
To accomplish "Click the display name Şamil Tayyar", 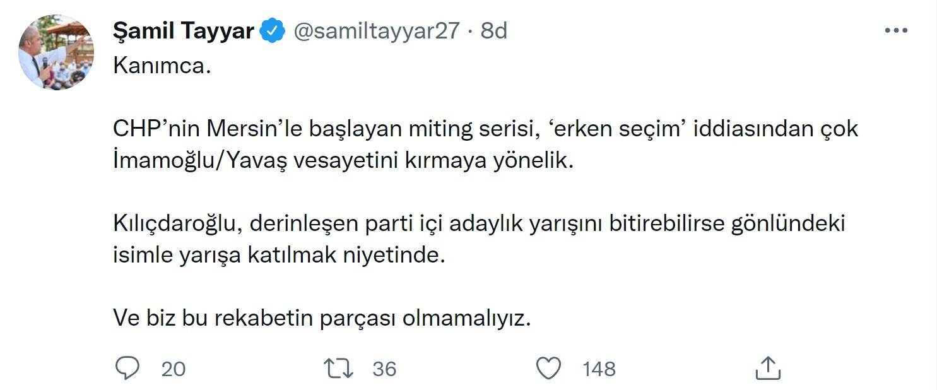I will (183, 30).
